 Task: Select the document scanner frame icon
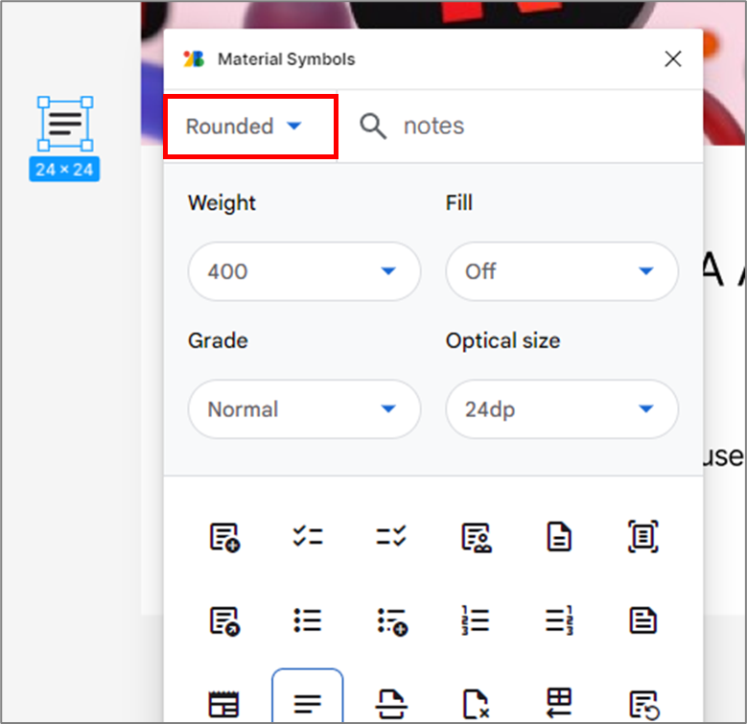tap(643, 537)
